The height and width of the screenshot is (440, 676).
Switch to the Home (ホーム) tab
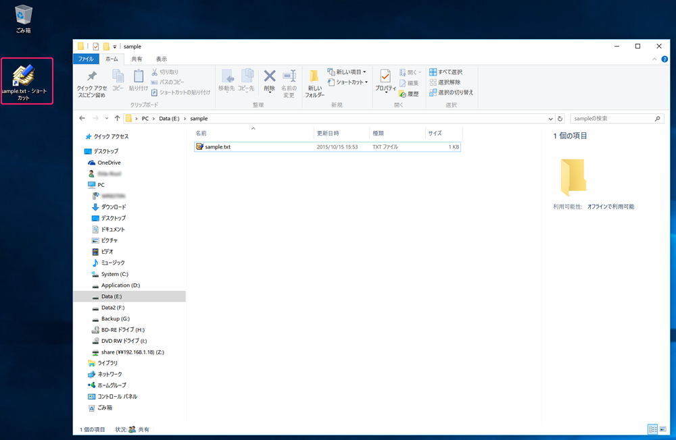pos(112,59)
